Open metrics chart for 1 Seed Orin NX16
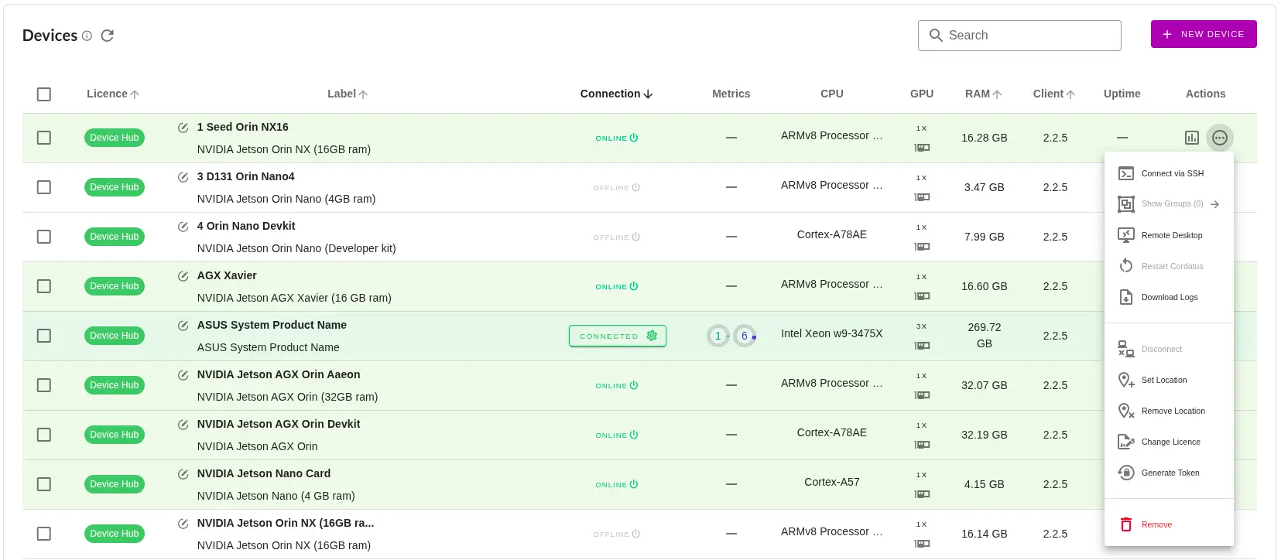 click(1191, 138)
